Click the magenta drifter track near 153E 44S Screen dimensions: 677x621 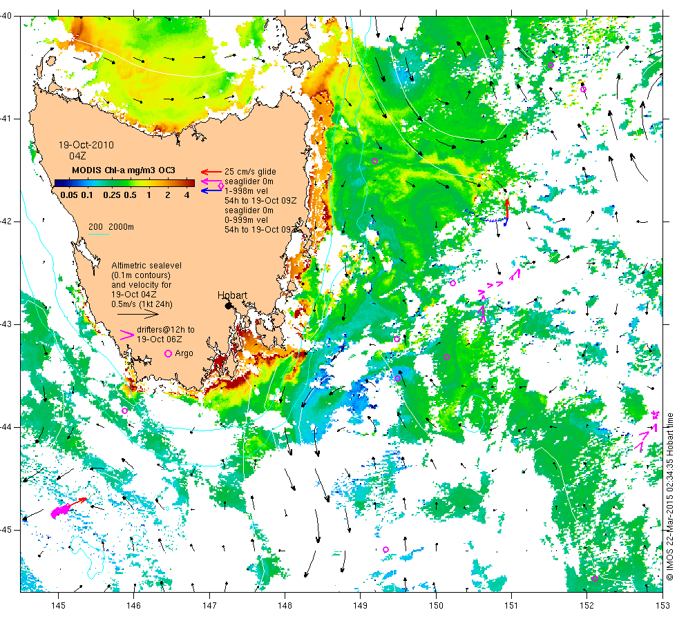pyautogui.click(x=648, y=431)
